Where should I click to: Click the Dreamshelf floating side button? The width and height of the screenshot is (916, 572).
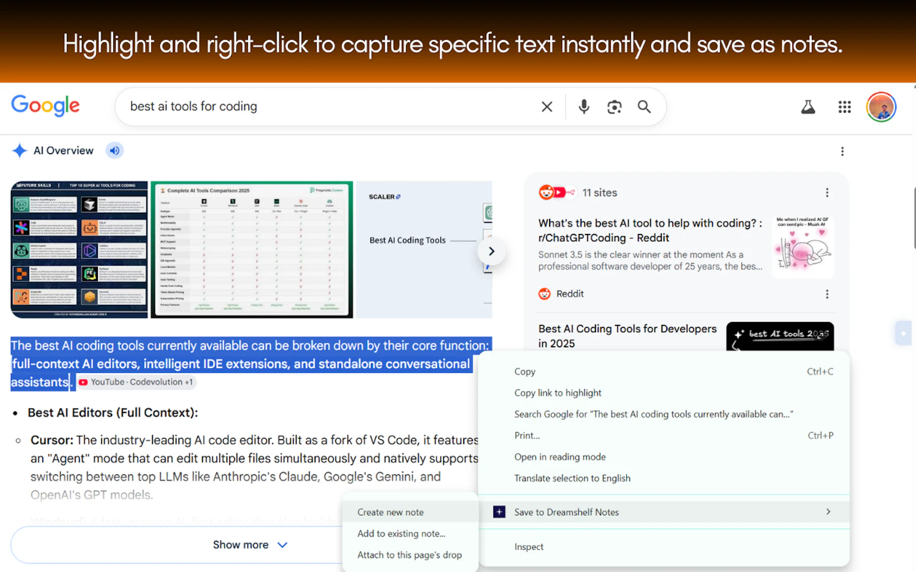903,333
